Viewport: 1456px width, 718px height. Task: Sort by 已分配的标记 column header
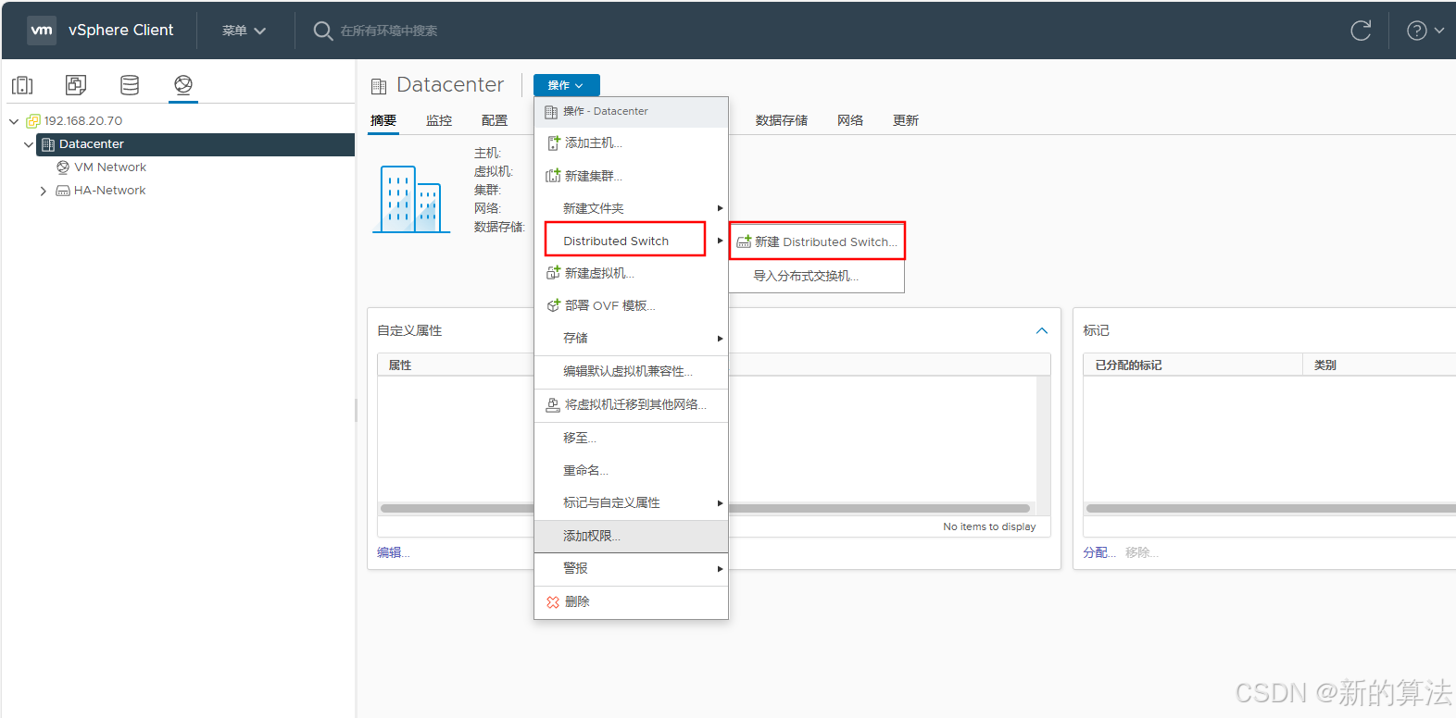pyautogui.click(x=1193, y=365)
